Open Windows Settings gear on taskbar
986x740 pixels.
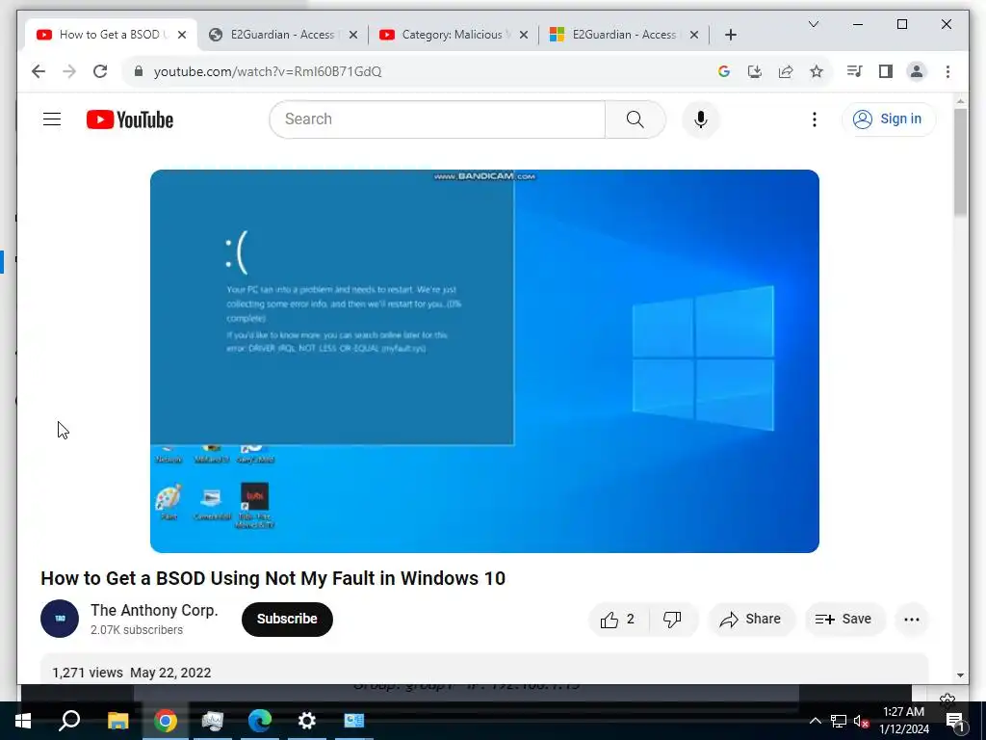(x=307, y=721)
